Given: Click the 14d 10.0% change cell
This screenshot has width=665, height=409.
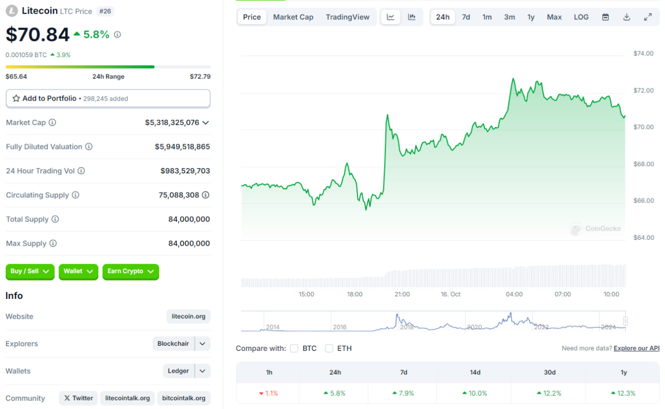Looking at the screenshot, I should pos(475,393).
